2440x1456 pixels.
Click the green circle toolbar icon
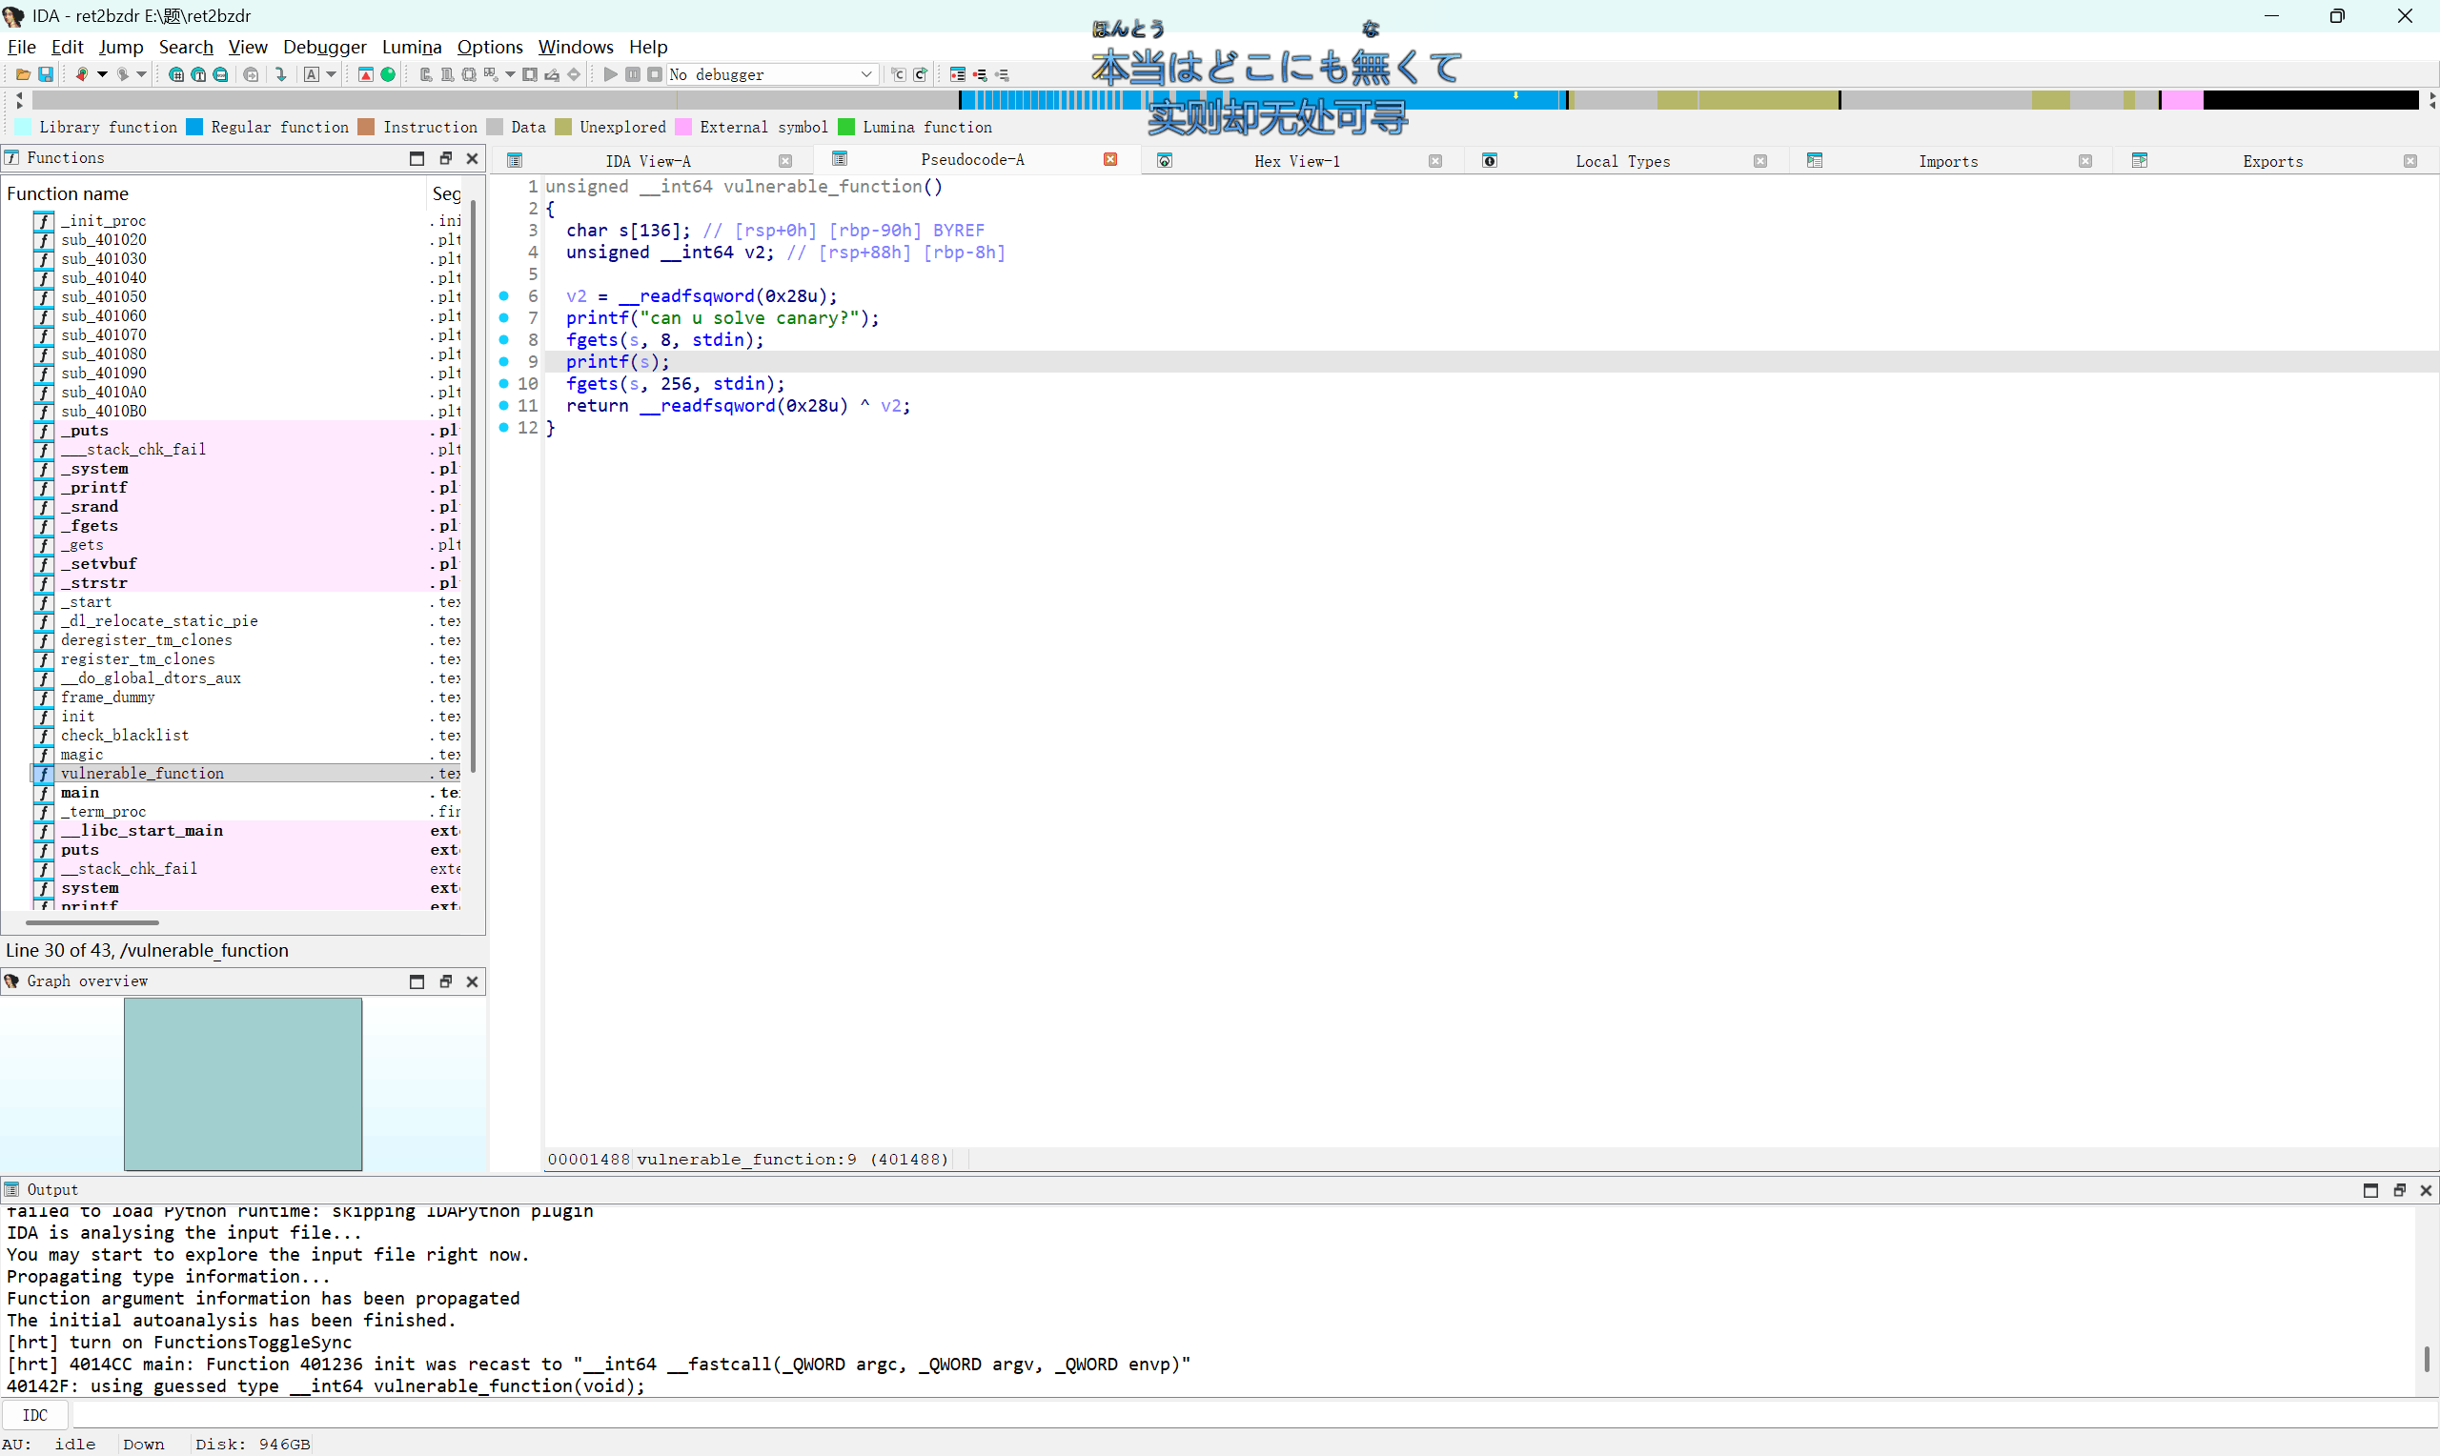389,74
